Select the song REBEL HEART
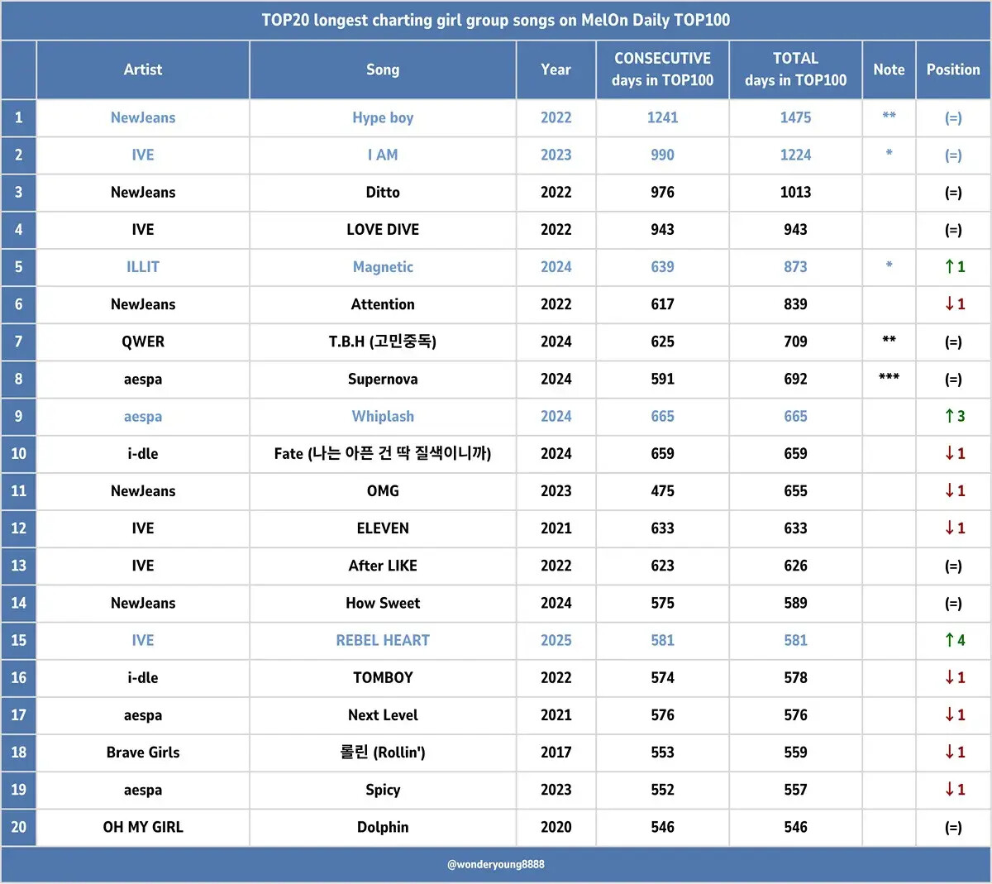This screenshot has width=992, height=884. tap(383, 640)
